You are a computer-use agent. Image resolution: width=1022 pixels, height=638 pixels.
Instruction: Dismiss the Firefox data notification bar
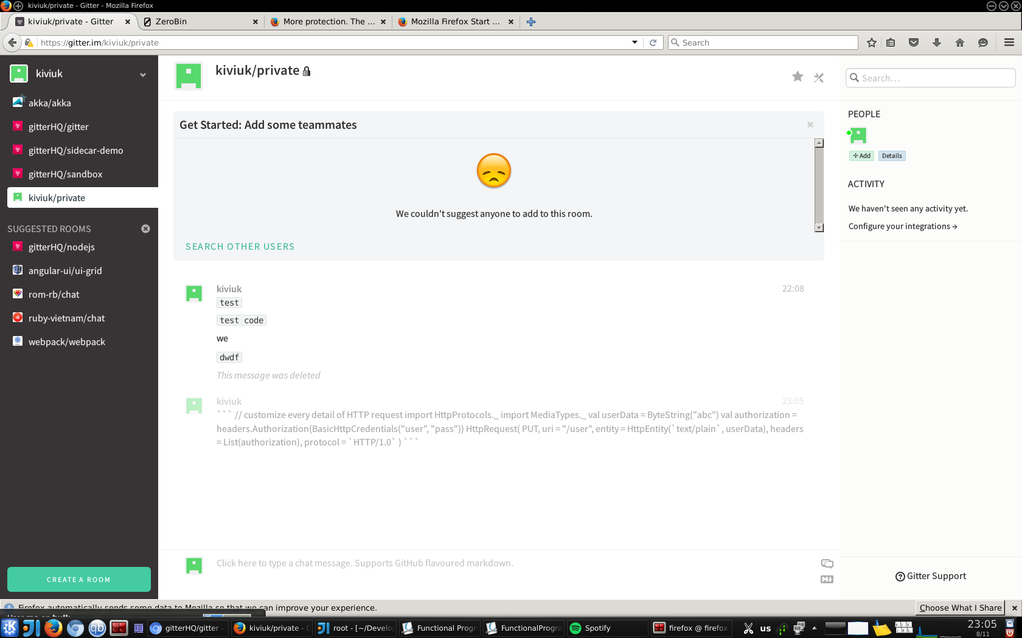pyautogui.click(x=1014, y=608)
